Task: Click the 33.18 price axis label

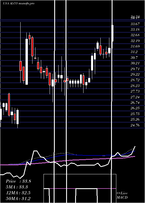Action: click(x=135, y=30)
